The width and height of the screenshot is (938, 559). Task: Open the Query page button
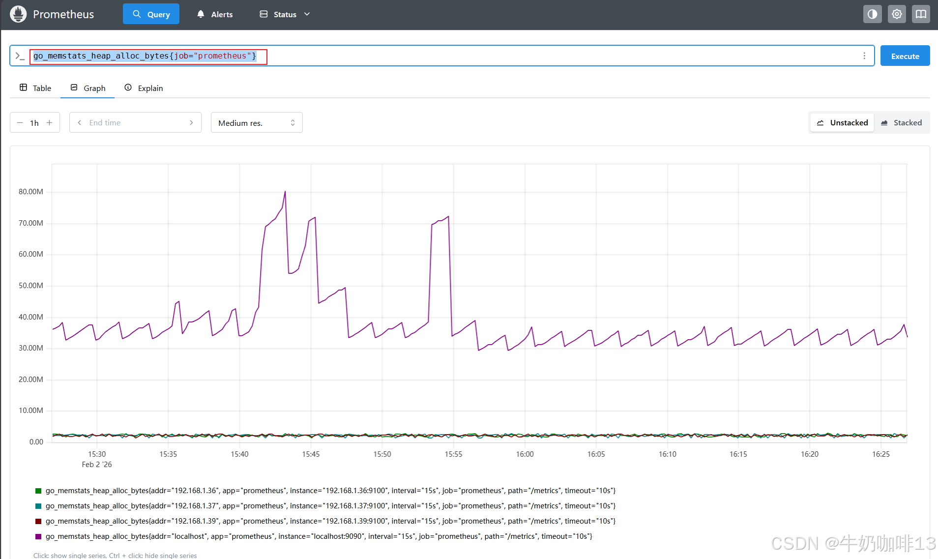click(151, 14)
